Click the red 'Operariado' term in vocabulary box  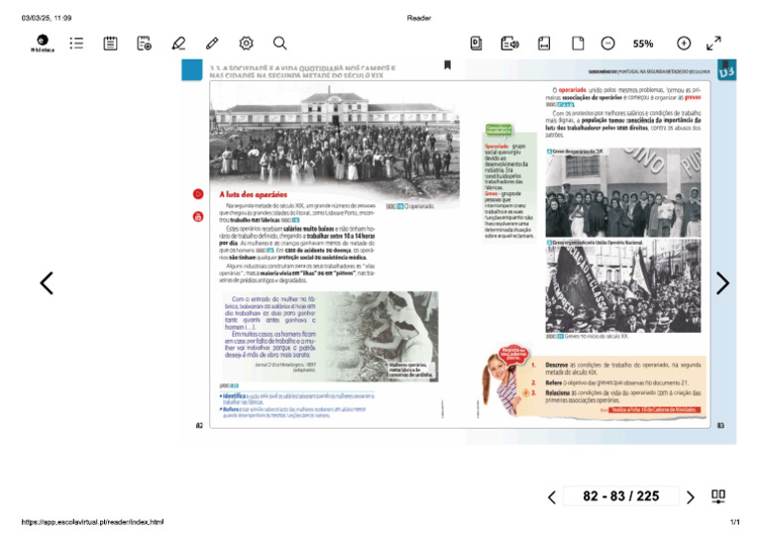[496, 146]
